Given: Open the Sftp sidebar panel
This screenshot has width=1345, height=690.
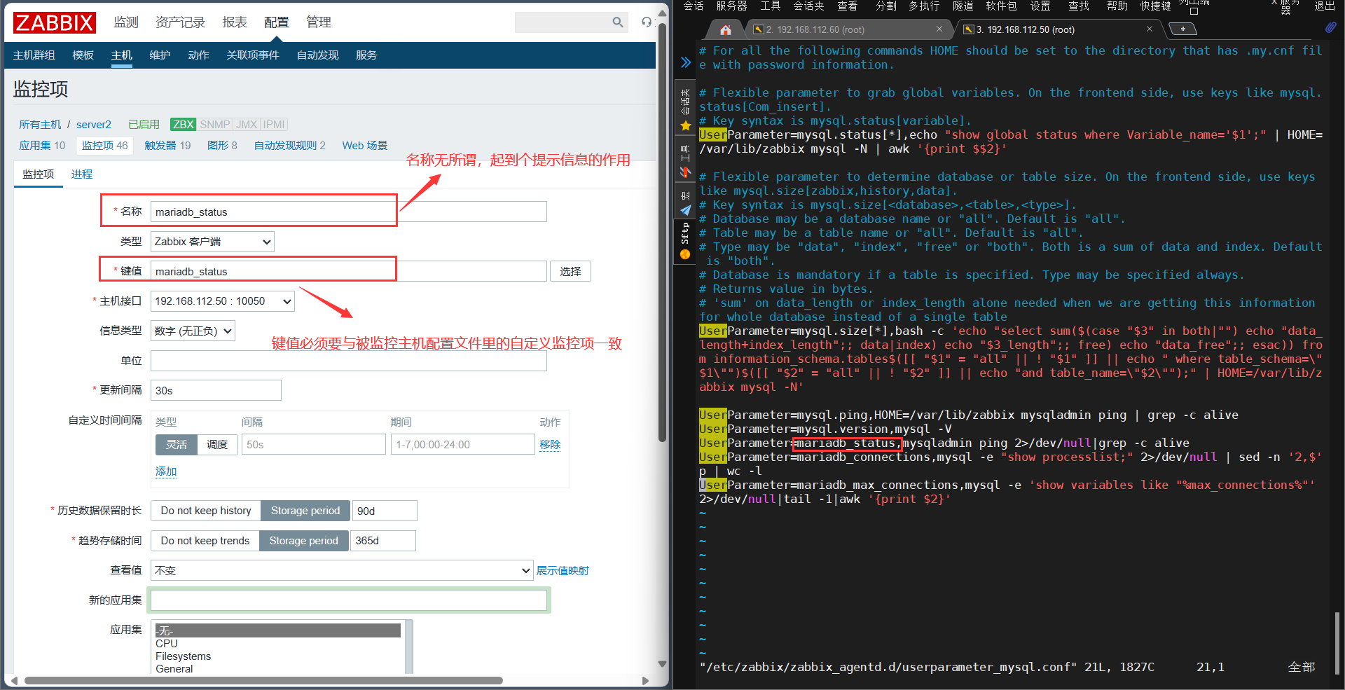Looking at the screenshot, I should click(685, 242).
